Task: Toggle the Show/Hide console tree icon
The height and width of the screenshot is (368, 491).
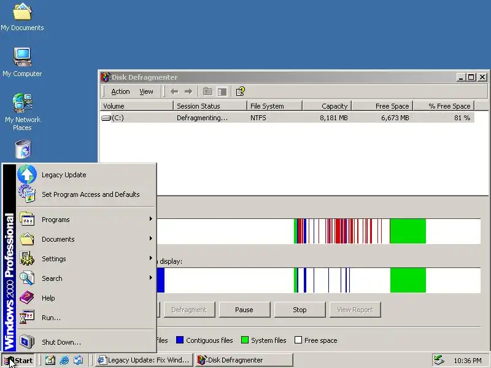Action: pos(222,91)
